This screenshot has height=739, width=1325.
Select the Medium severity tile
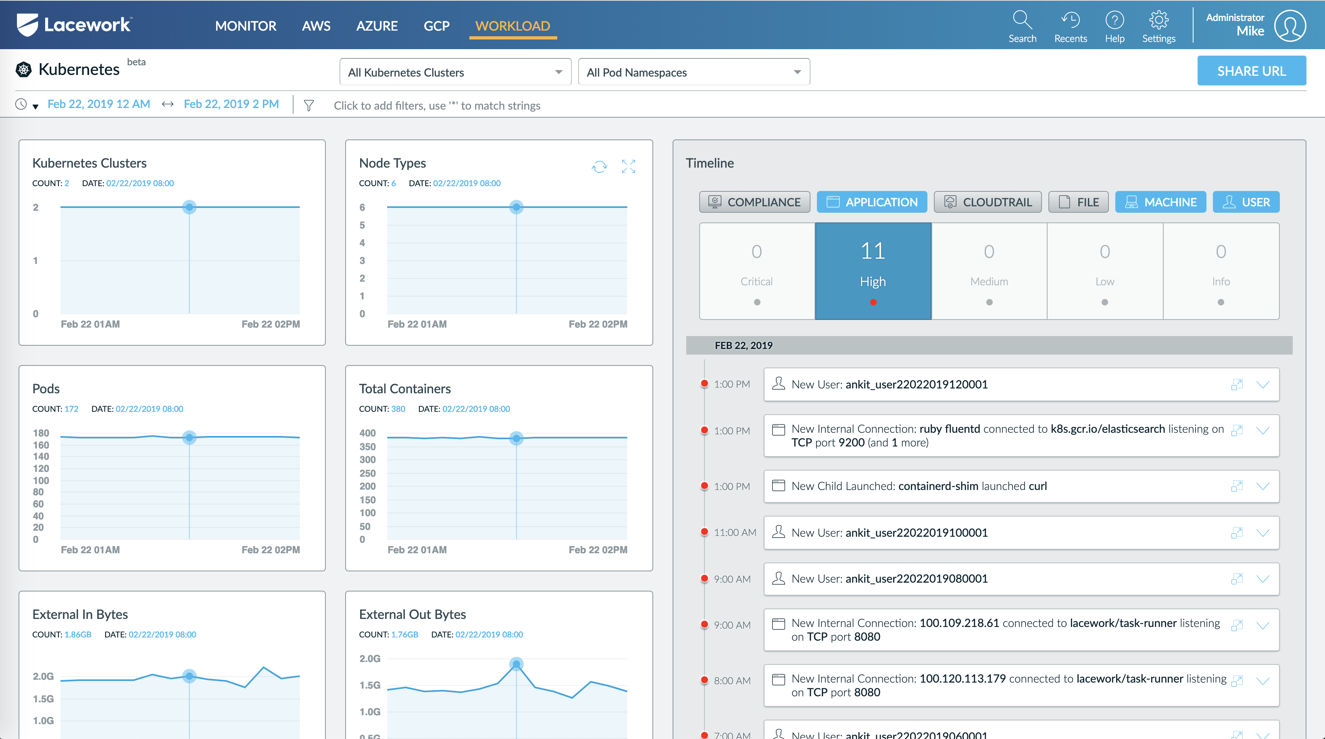click(x=989, y=271)
